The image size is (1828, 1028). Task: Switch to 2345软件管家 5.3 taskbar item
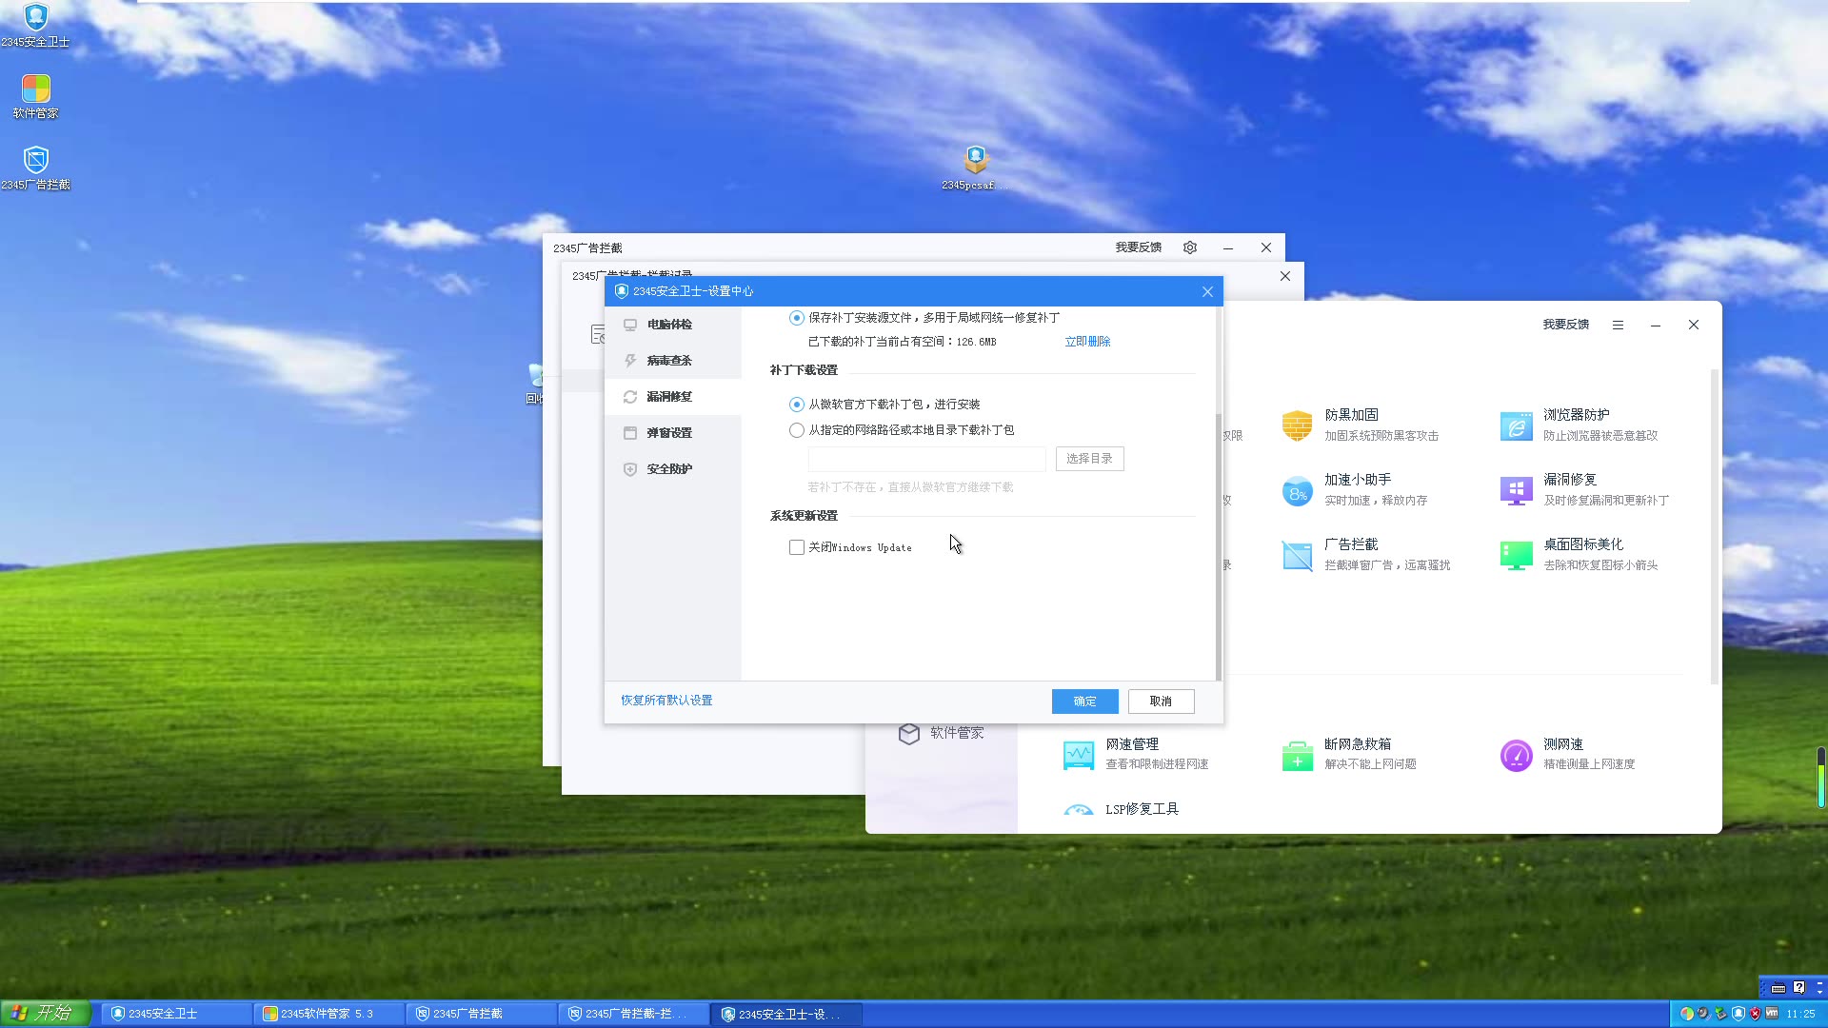coord(328,1014)
